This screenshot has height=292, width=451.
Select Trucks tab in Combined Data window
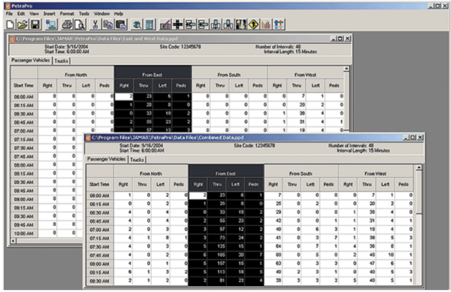pyautogui.click(x=137, y=160)
